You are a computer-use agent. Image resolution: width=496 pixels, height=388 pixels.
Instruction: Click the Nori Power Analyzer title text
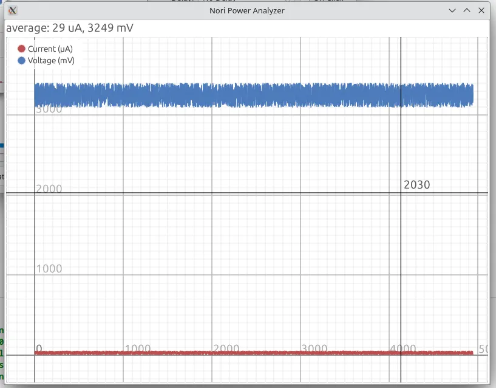[247, 10]
